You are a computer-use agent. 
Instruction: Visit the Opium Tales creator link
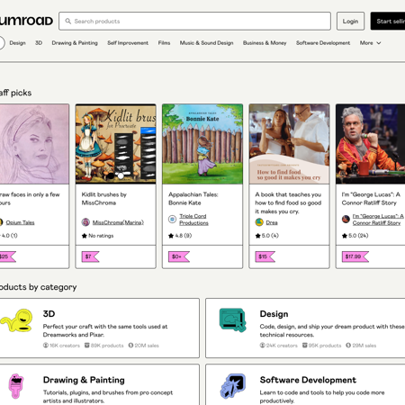click(20, 222)
